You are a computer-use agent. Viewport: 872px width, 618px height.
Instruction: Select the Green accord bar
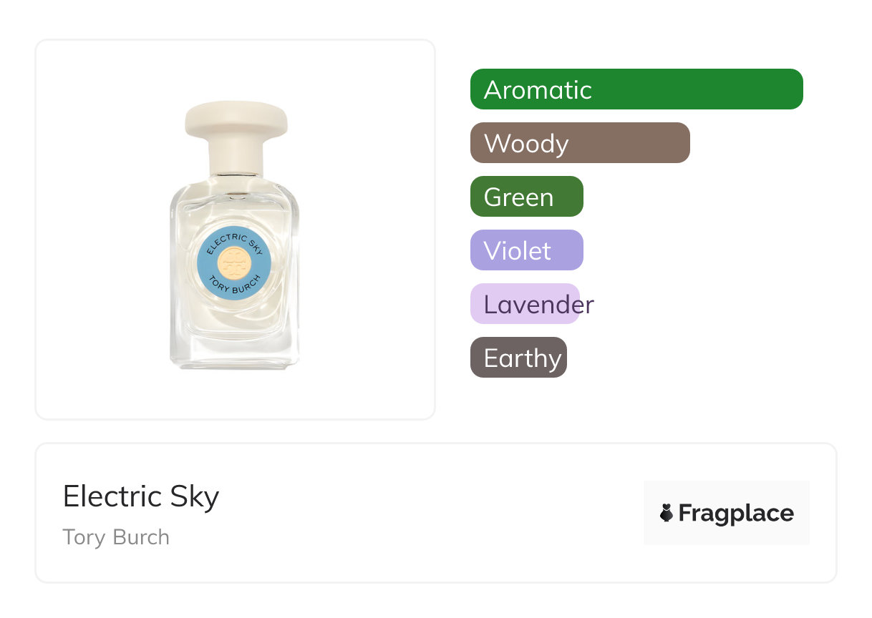tap(526, 197)
